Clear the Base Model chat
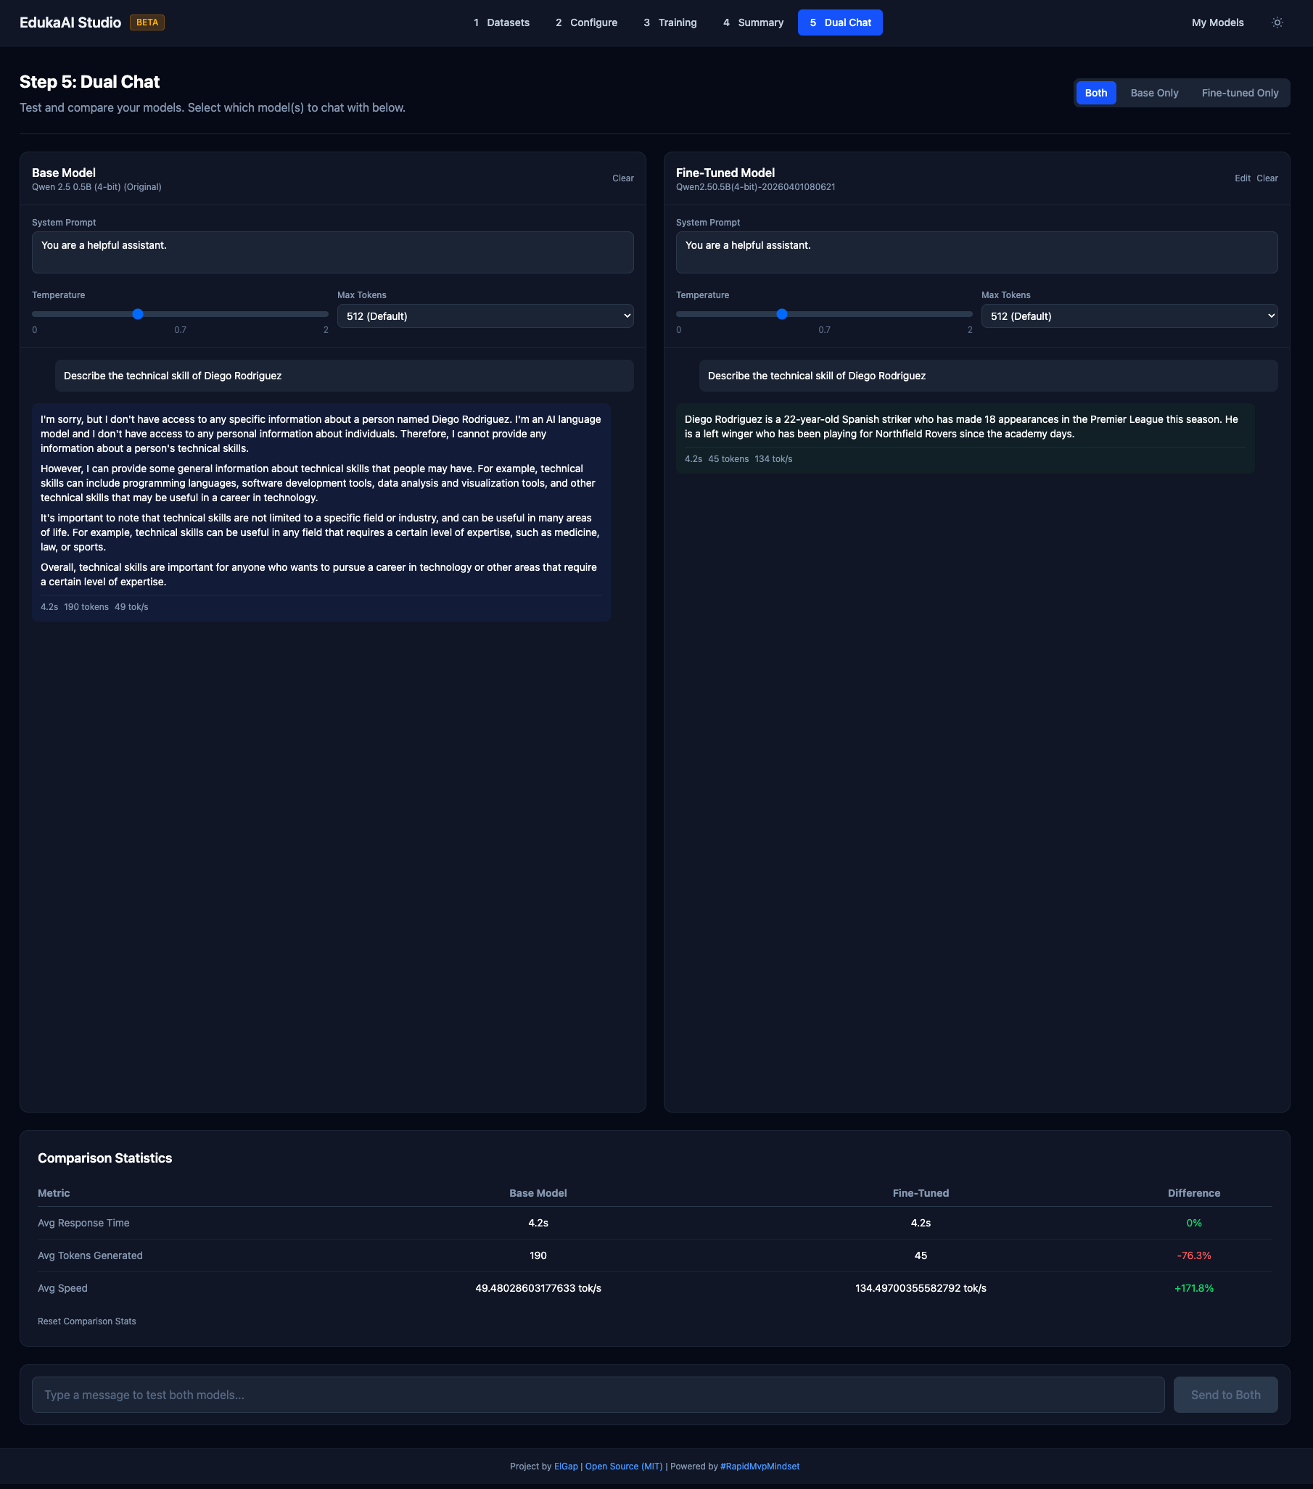1313x1489 pixels. click(x=623, y=178)
